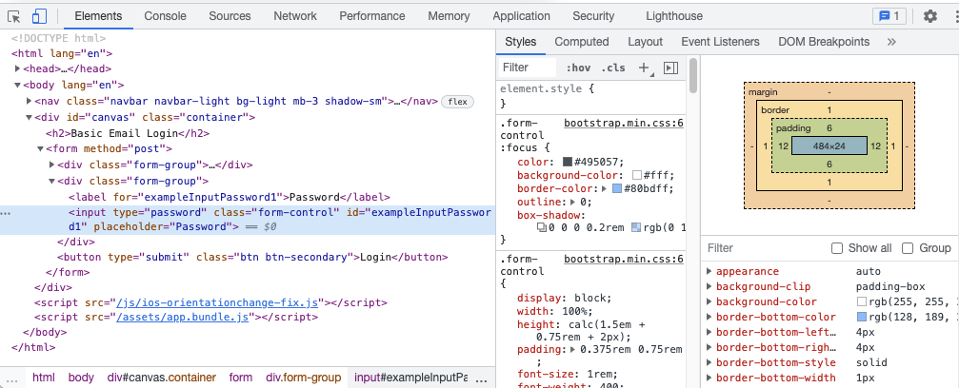Collapse the div#canvas container node
The height and width of the screenshot is (388, 959).
tap(29, 117)
